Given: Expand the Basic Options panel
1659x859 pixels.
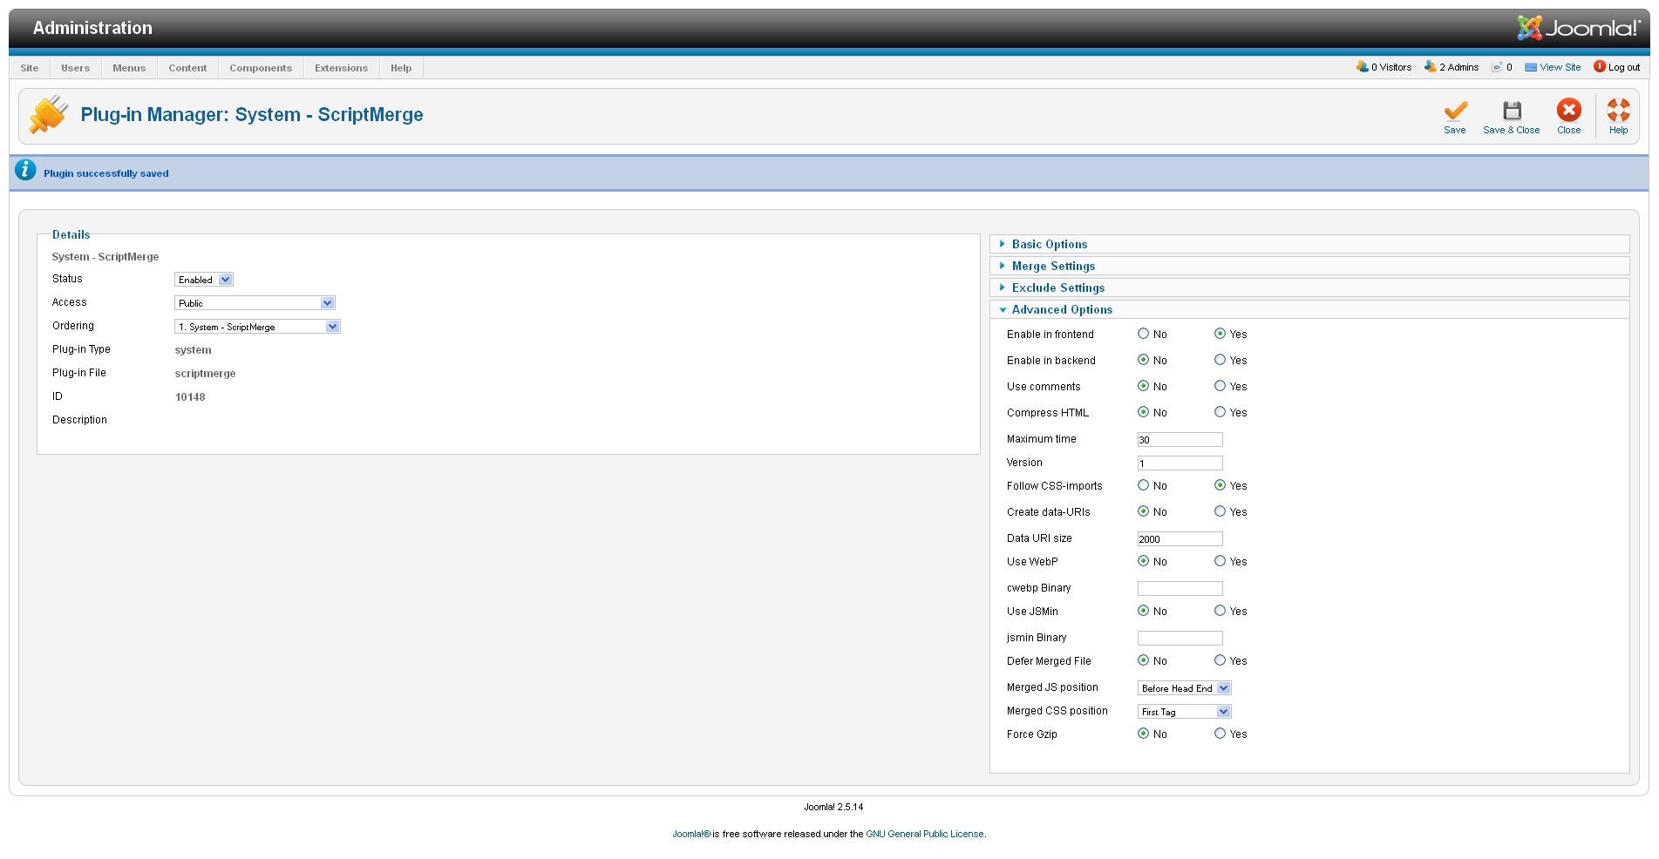Looking at the screenshot, I should click(x=1049, y=244).
